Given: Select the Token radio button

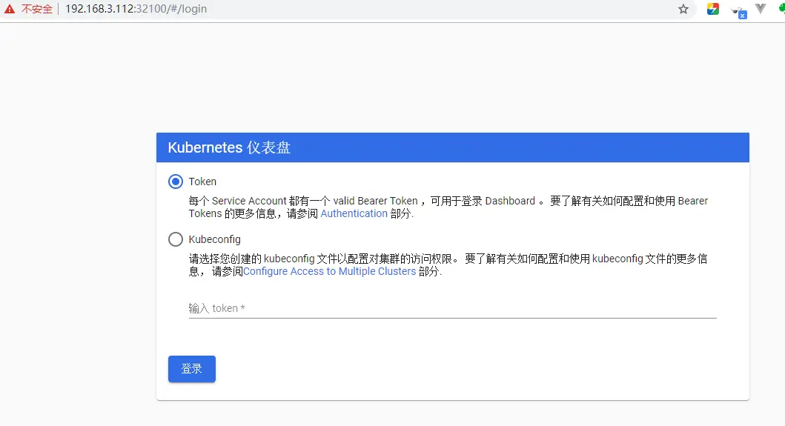Looking at the screenshot, I should pyautogui.click(x=176, y=182).
